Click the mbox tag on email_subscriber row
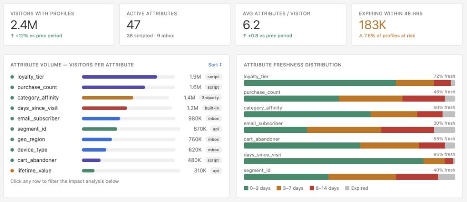 coord(213,119)
